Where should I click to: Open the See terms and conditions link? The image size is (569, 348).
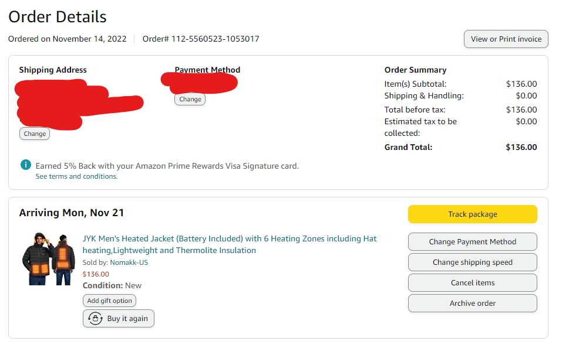(76, 176)
